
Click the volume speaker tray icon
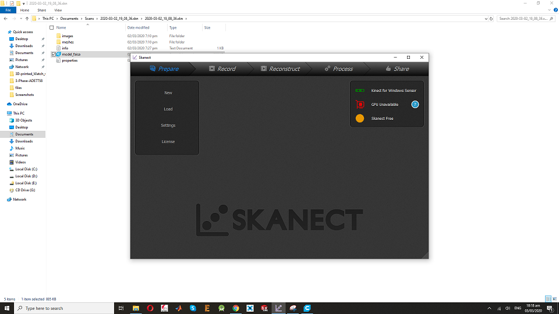(508, 308)
